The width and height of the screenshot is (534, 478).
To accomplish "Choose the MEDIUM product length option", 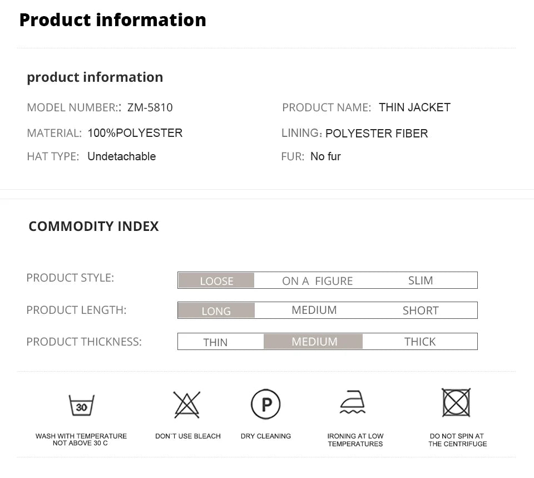I will pyautogui.click(x=314, y=310).
